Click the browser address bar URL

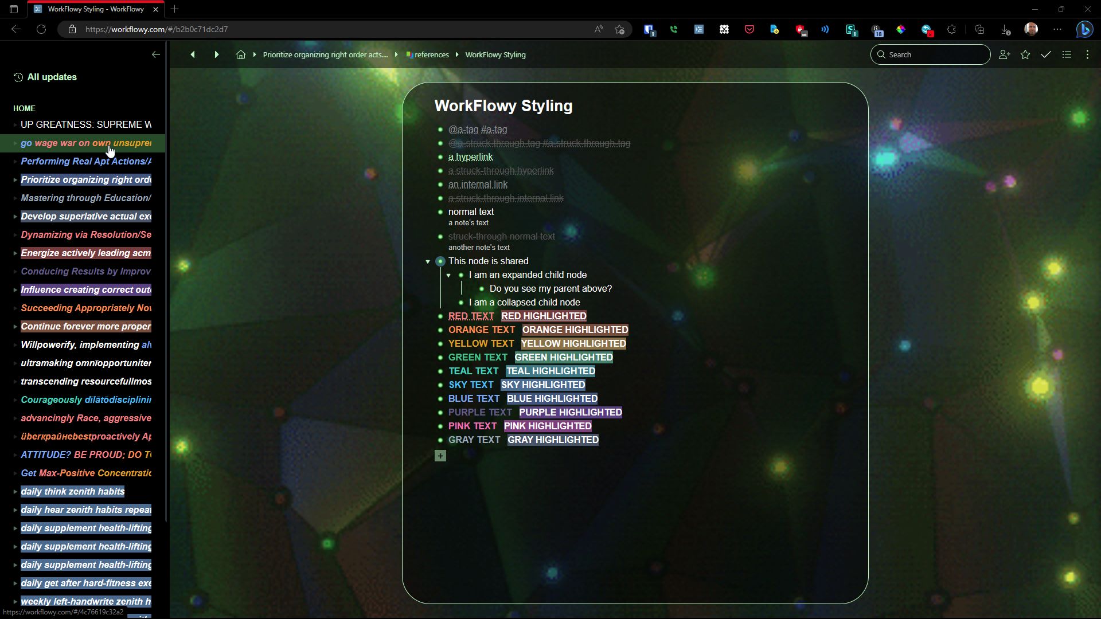click(157, 29)
